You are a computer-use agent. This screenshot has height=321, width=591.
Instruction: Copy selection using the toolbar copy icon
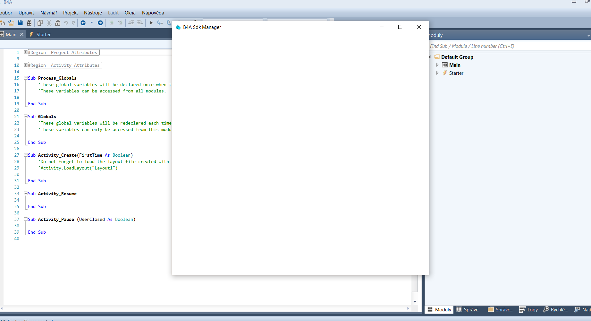[x=40, y=23]
